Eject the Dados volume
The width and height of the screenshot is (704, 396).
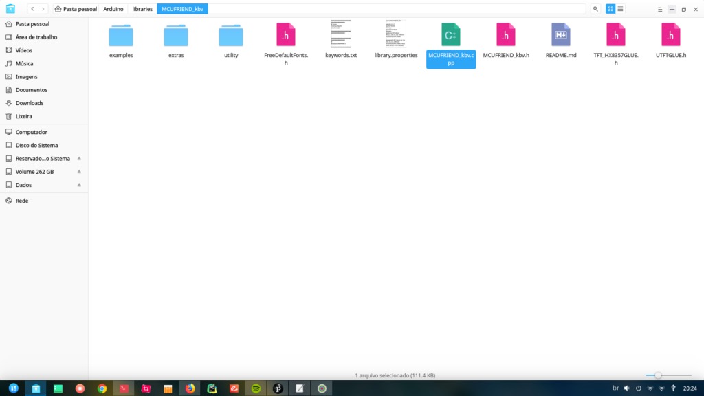(x=79, y=185)
